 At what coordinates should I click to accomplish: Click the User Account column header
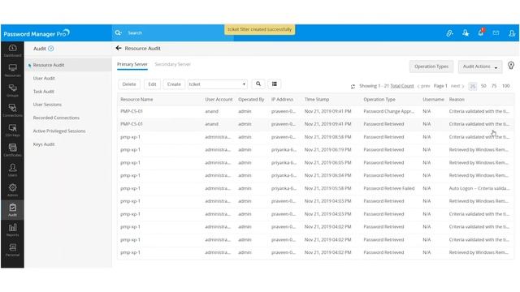[x=219, y=99]
